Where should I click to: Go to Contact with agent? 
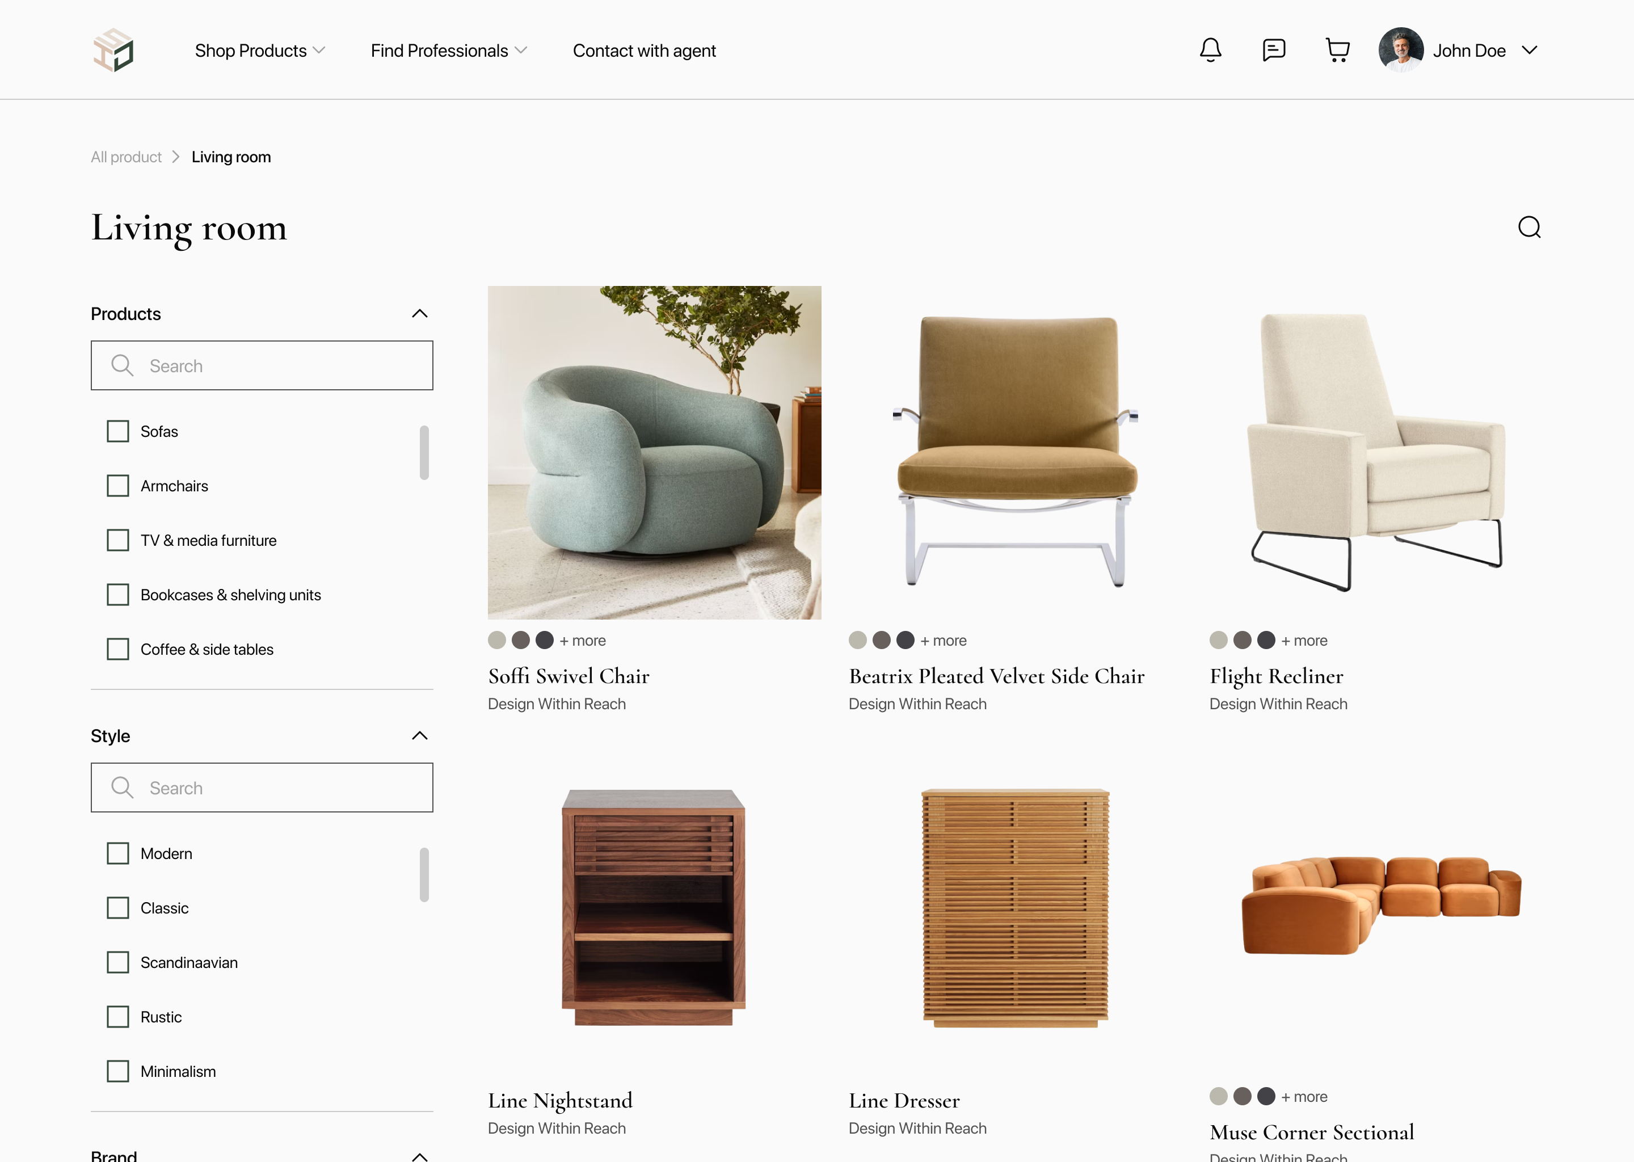pos(644,51)
